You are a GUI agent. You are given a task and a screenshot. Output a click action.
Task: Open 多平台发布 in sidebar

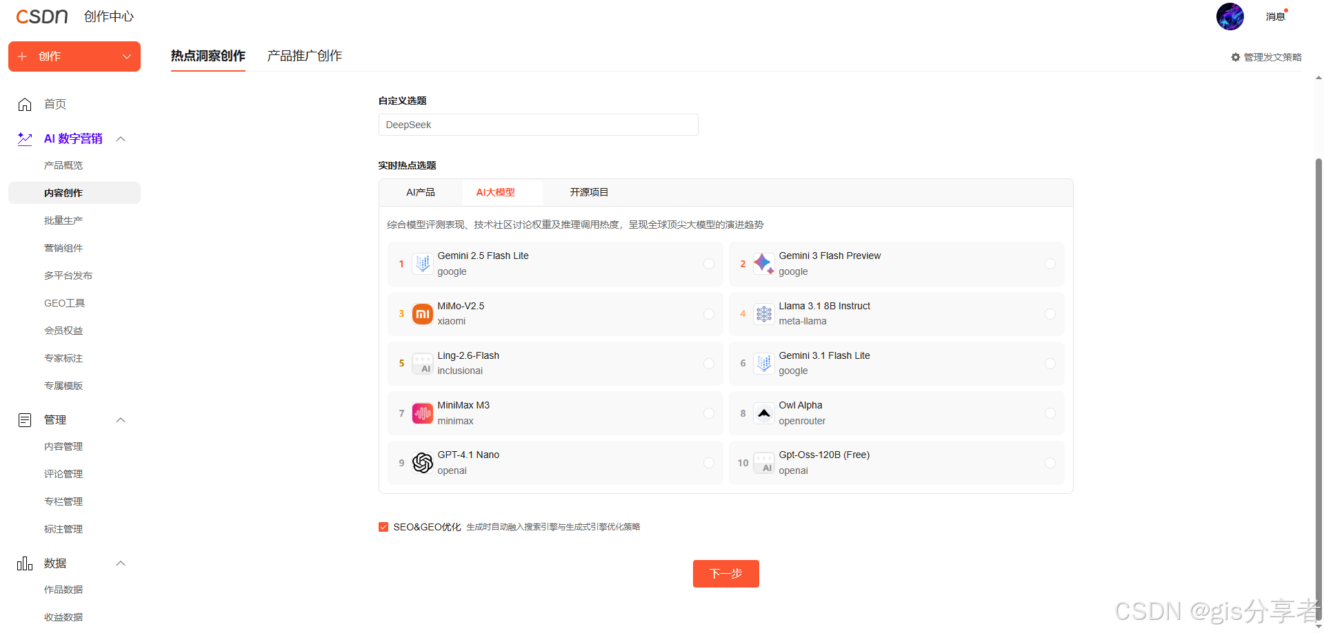[68, 276]
